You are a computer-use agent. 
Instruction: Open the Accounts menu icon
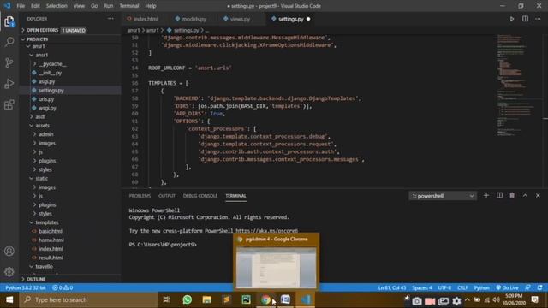9,251
